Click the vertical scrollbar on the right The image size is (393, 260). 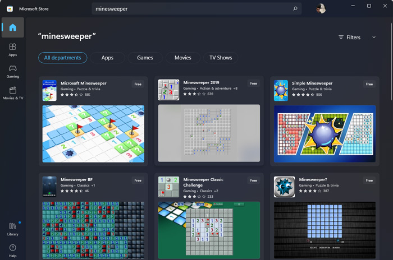coord(391,62)
